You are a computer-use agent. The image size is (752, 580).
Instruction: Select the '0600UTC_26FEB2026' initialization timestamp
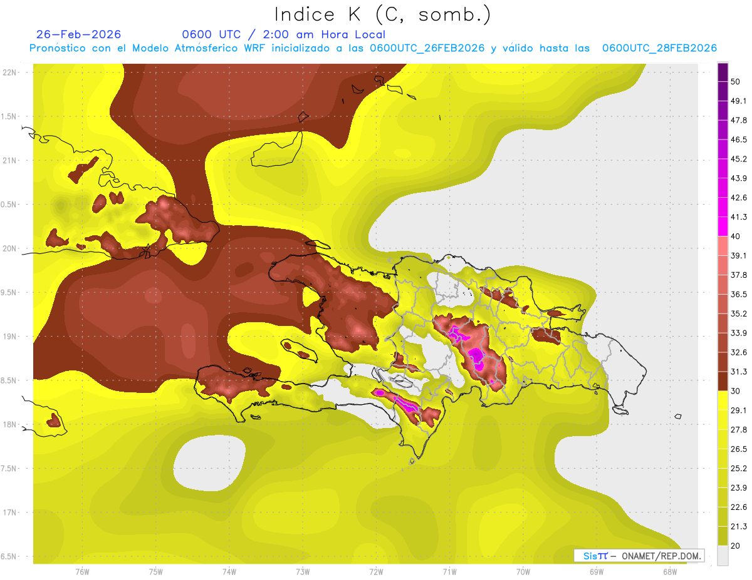point(427,48)
